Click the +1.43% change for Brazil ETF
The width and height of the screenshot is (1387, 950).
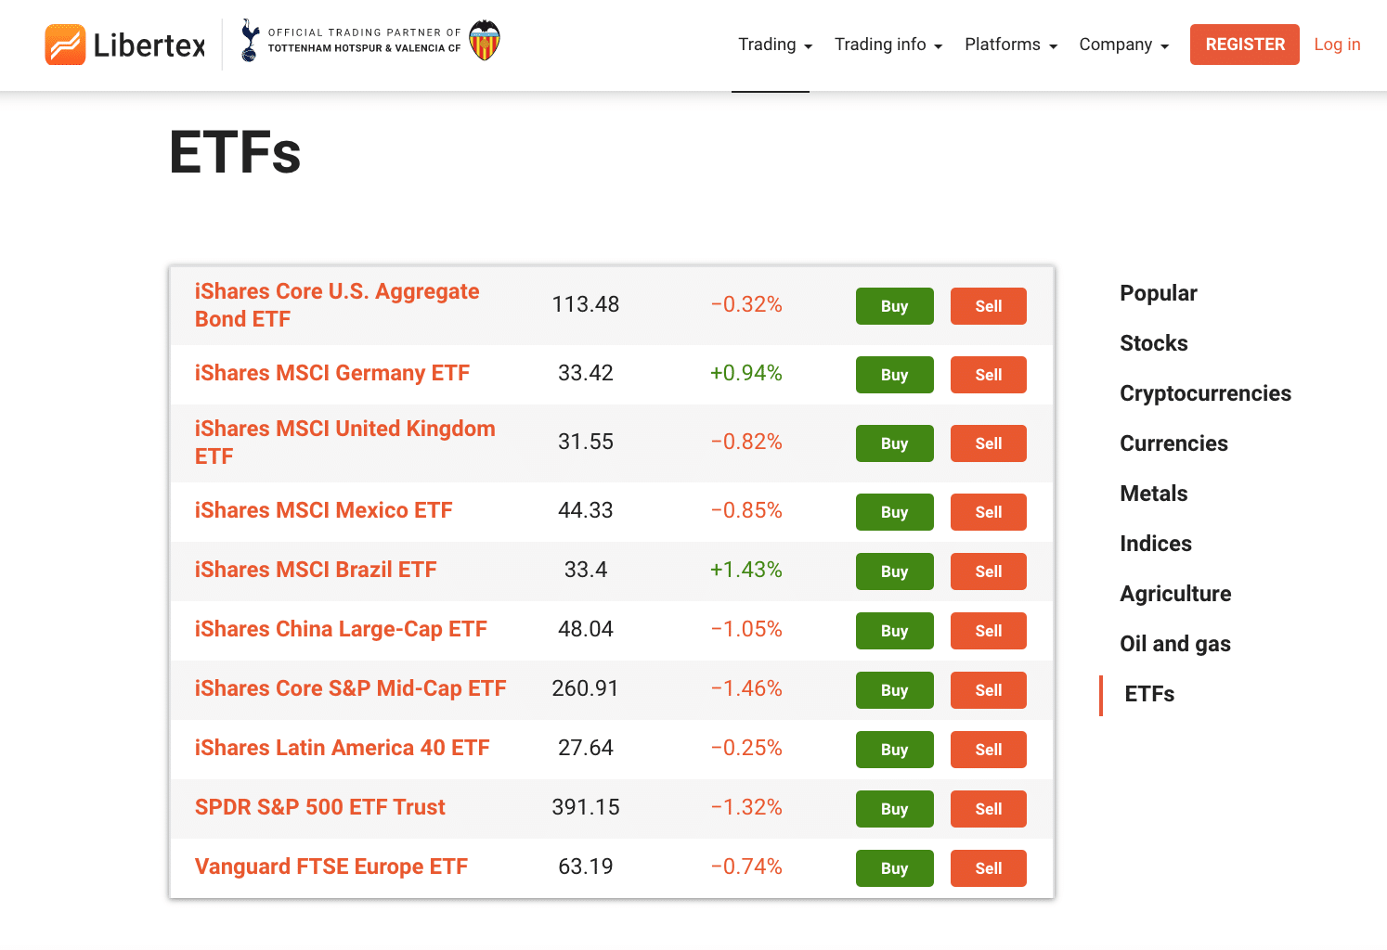click(x=746, y=570)
